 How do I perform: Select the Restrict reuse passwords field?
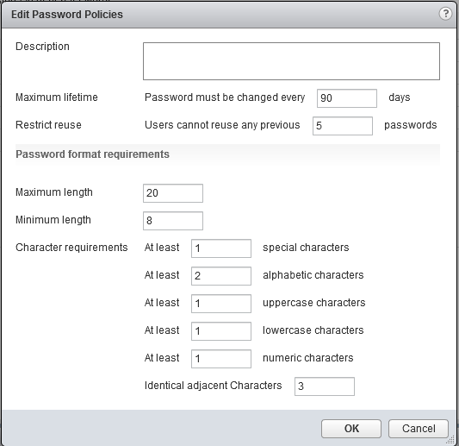343,126
